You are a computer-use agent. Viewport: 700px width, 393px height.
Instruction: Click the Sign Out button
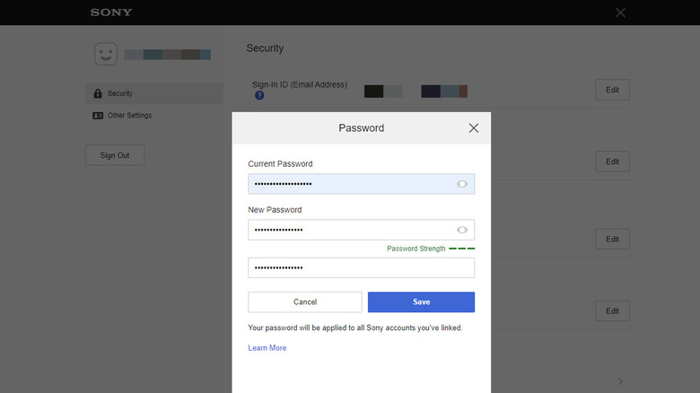click(115, 155)
